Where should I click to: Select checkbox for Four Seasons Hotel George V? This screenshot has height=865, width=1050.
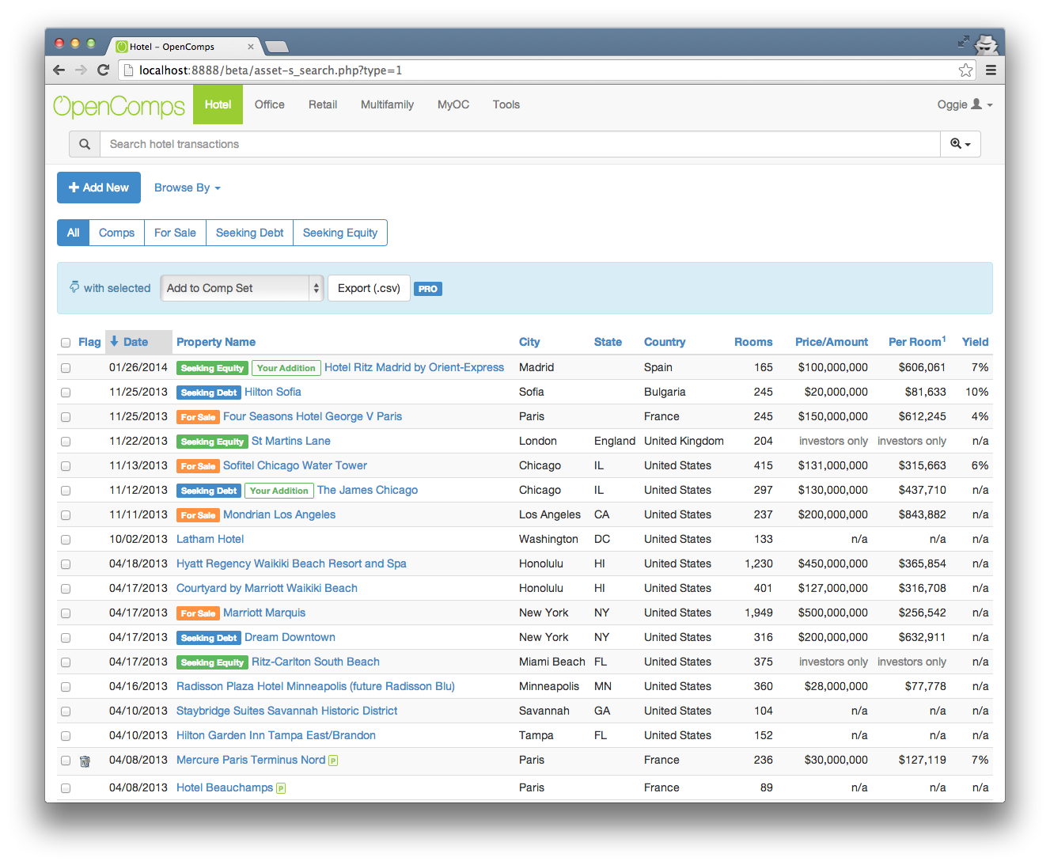(66, 417)
